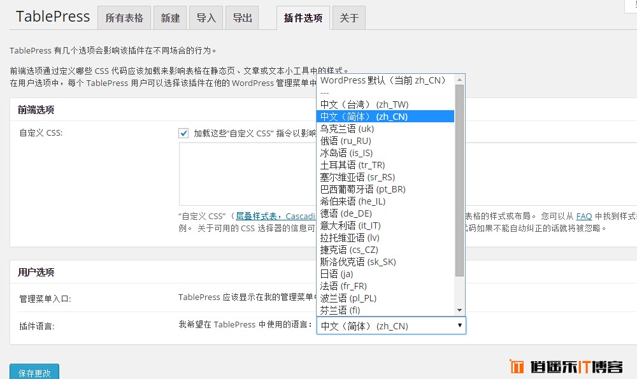Go to the 关于 tab
Screen dimensions: 637x379
[x=348, y=18]
